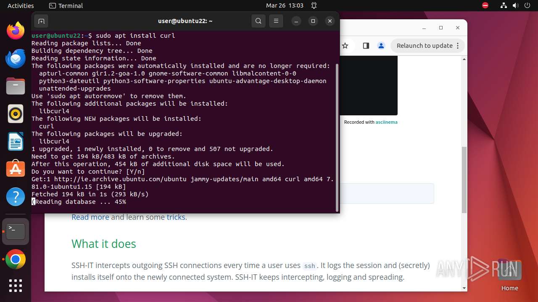The image size is (538, 302).
Task: Click the What it does heading
Action: click(104, 244)
